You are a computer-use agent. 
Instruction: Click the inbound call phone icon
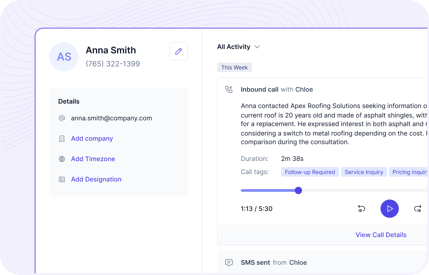click(229, 89)
